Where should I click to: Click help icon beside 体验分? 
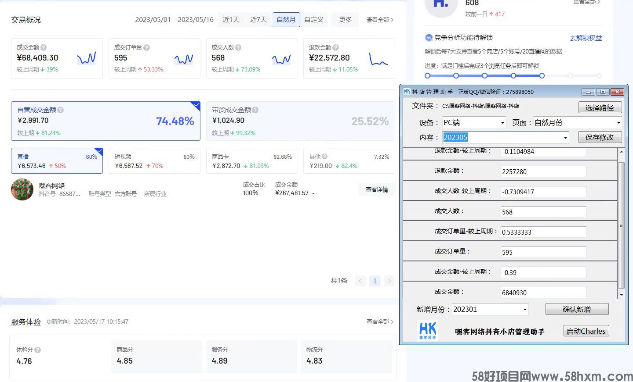pos(37,350)
